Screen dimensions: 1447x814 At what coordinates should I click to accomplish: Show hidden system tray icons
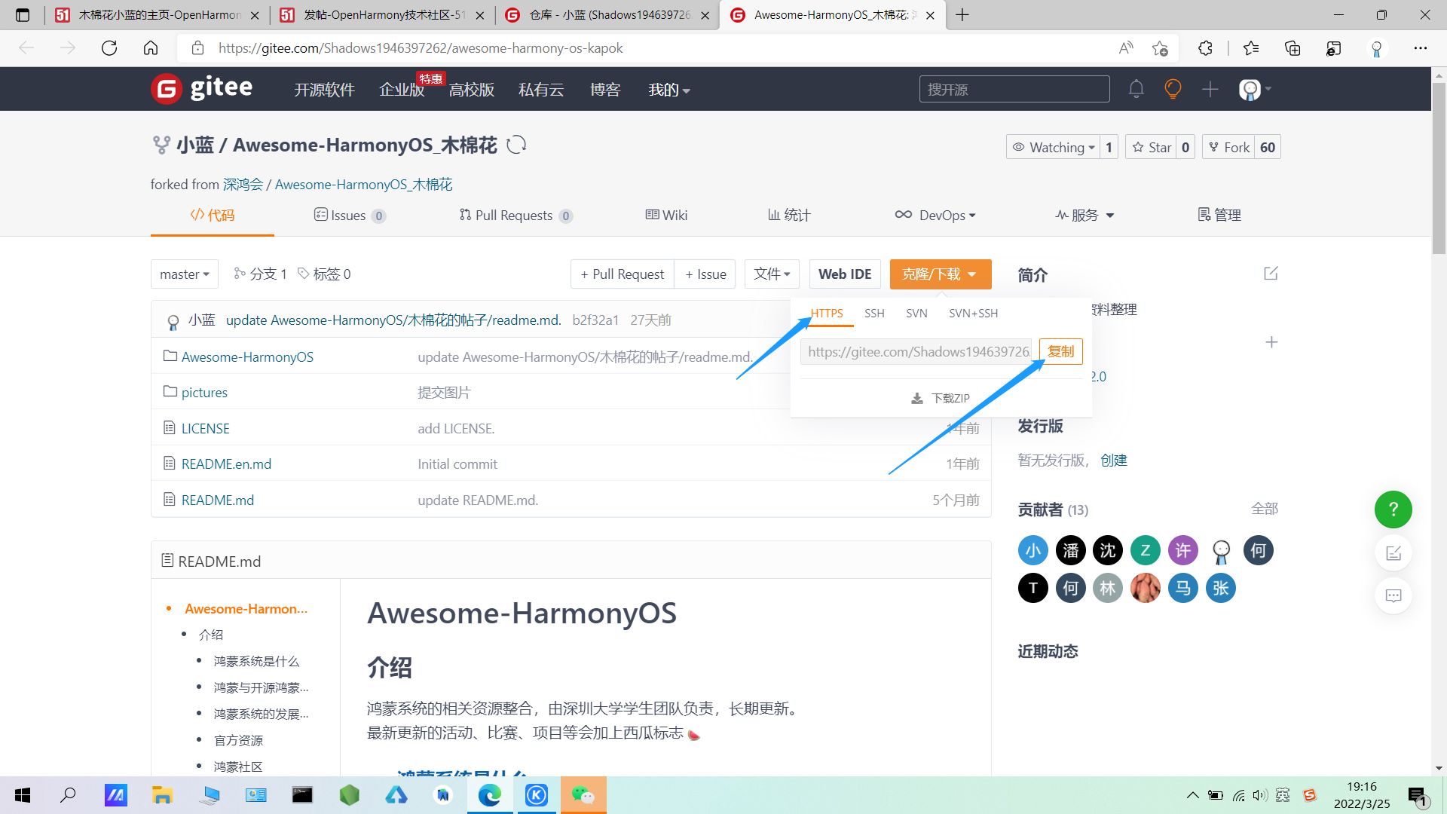pos(1192,795)
